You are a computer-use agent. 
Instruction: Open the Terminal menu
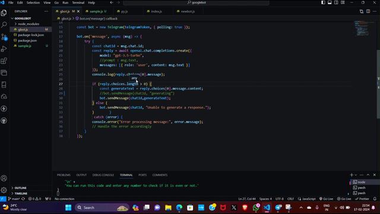(78, 2)
